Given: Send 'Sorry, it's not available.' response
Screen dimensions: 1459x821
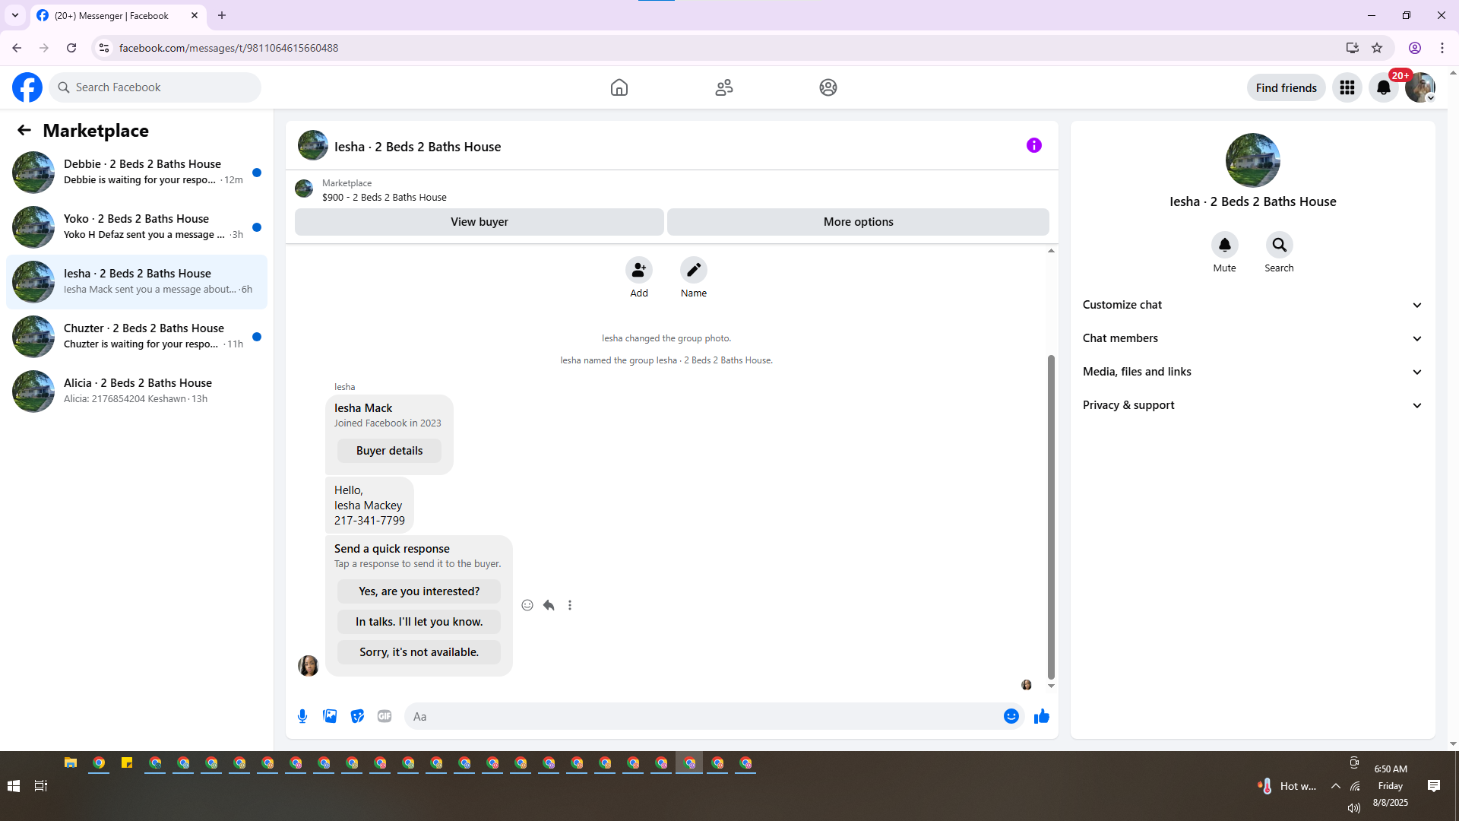Looking at the screenshot, I should click(x=419, y=652).
